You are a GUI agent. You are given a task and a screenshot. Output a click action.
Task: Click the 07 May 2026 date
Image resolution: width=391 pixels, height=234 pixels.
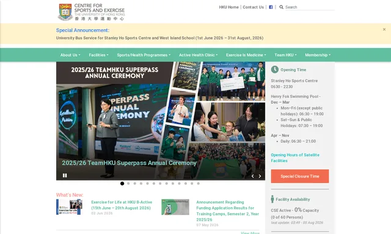point(207,225)
